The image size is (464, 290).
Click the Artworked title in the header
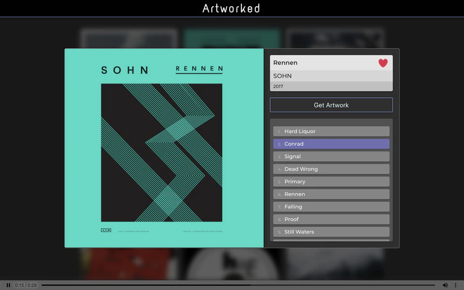pyautogui.click(x=231, y=8)
